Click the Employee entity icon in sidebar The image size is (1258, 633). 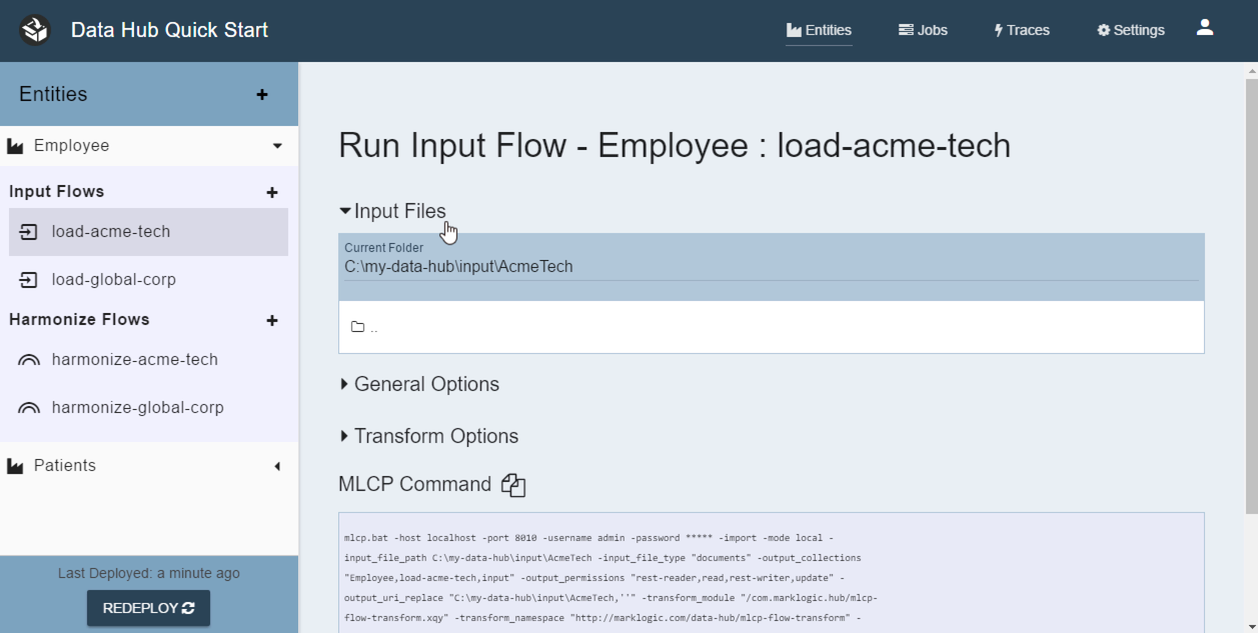(16, 144)
